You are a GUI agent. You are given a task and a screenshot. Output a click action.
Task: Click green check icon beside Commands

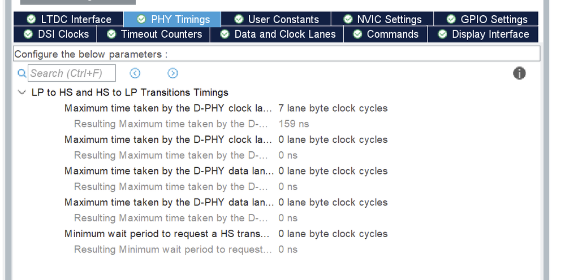[x=357, y=34]
